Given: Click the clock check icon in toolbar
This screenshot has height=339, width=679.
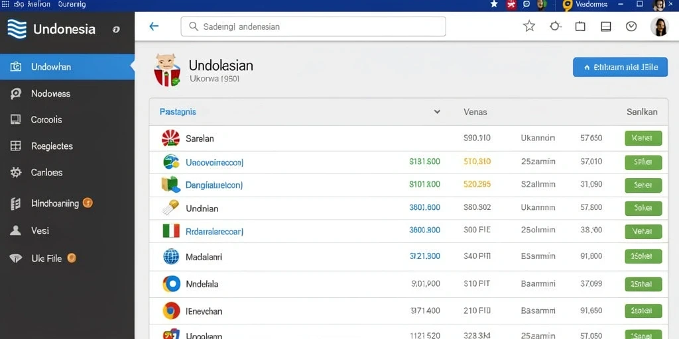Looking at the screenshot, I should [x=631, y=26].
